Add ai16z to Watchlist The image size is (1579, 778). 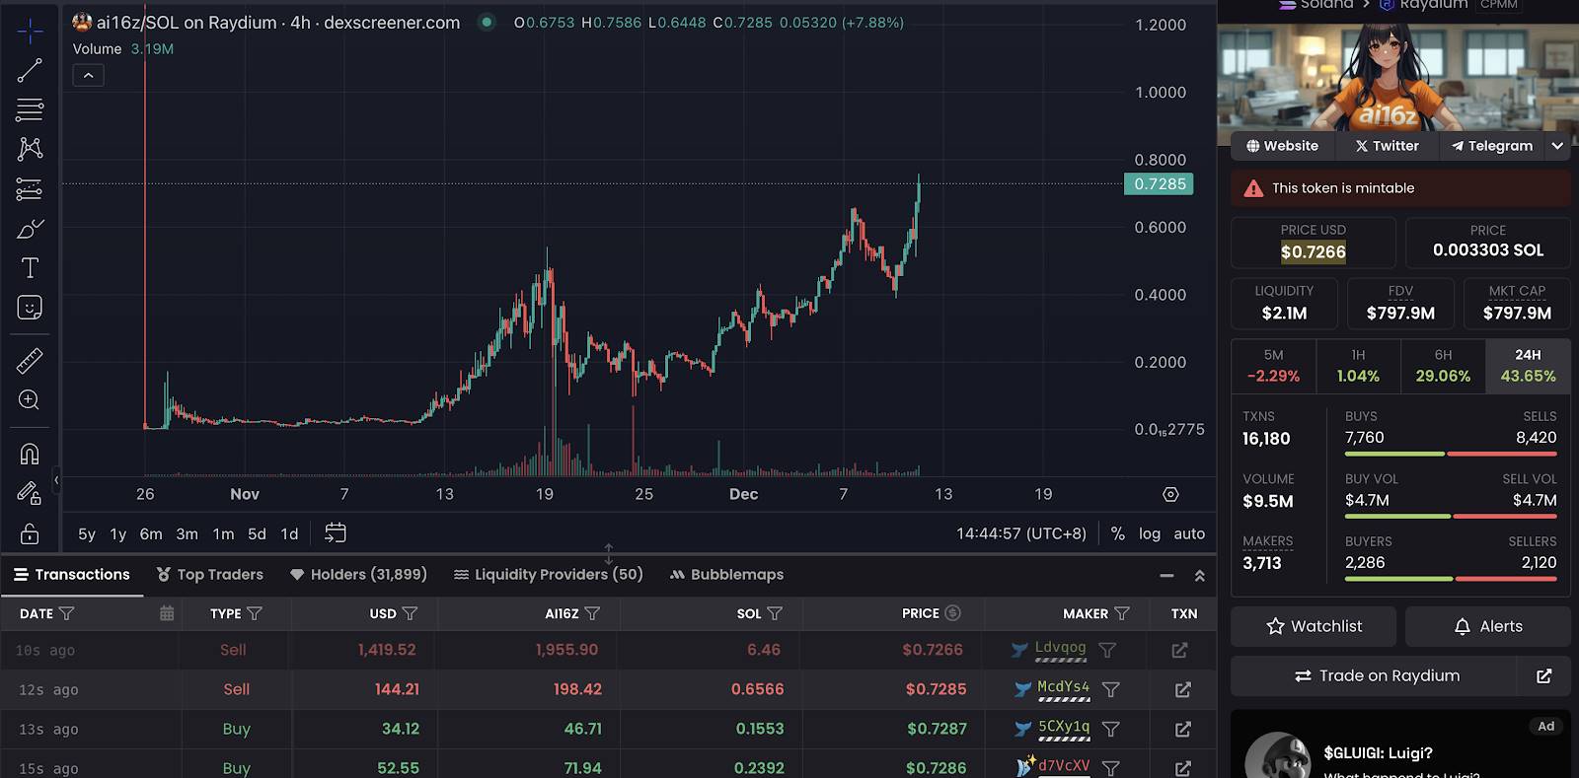1314,626
